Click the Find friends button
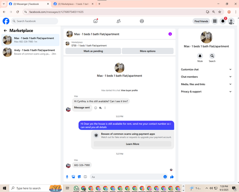Viewport: 239px width, 192px height. [x=201, y=21]
